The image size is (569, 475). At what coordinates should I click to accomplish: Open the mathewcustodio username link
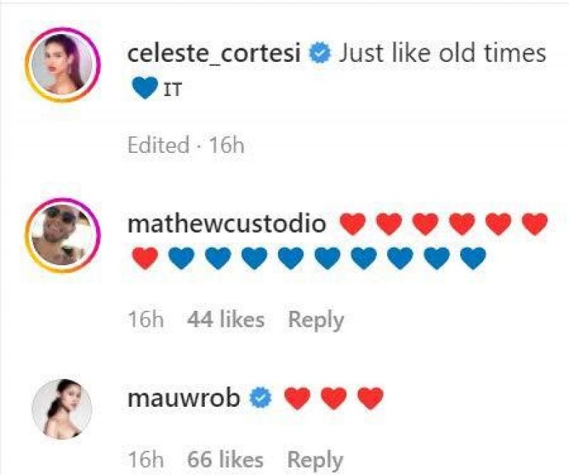pos(227,224)
